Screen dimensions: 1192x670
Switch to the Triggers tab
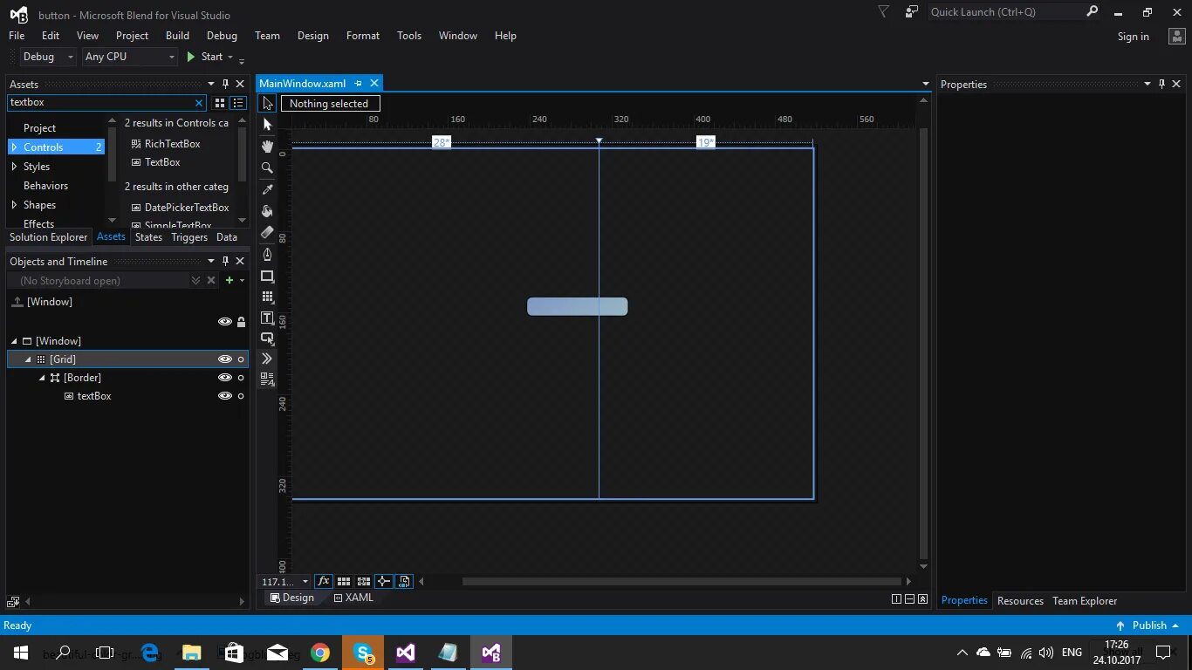click(x=189, y=237)
